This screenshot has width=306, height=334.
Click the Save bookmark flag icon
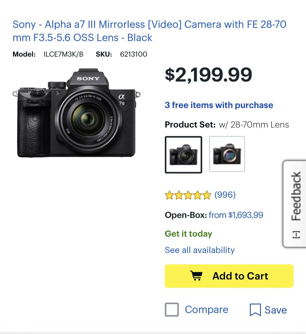pos(255,310)
